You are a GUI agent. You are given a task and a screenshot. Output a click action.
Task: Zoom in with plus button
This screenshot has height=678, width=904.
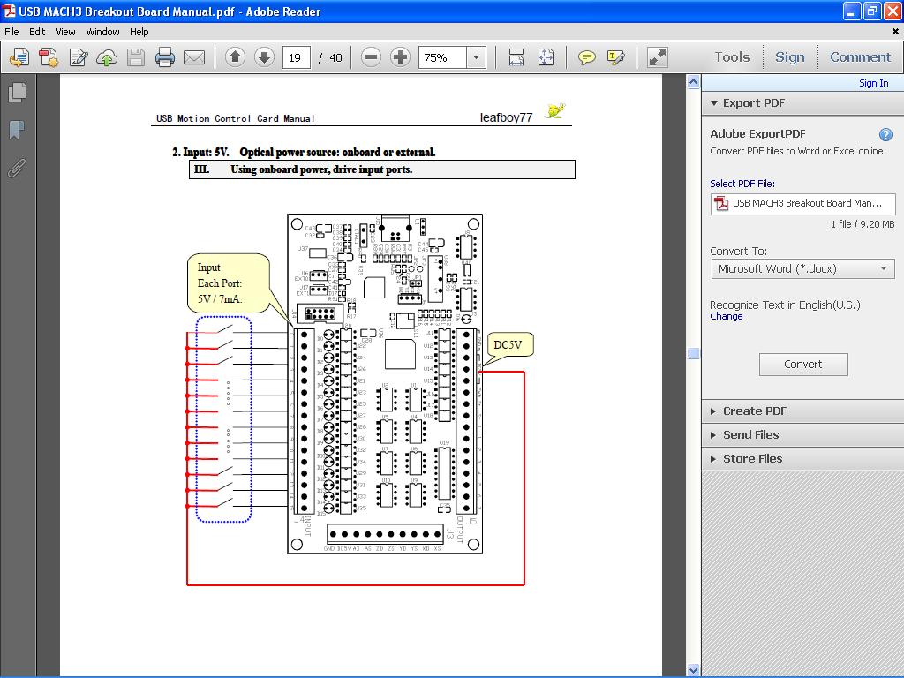point(401,57)
